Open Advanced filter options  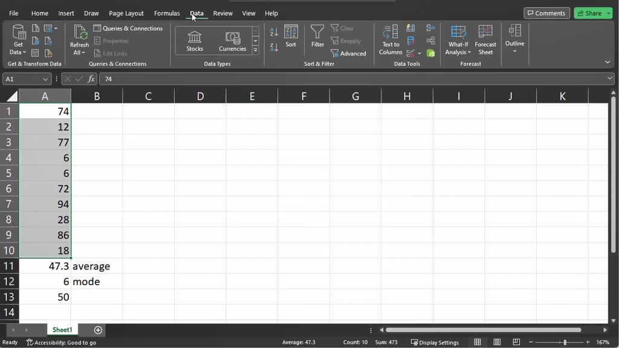pos(349,53)
